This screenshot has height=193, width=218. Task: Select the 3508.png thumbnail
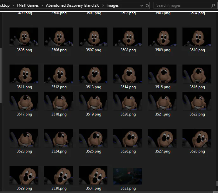coord(128,37)
